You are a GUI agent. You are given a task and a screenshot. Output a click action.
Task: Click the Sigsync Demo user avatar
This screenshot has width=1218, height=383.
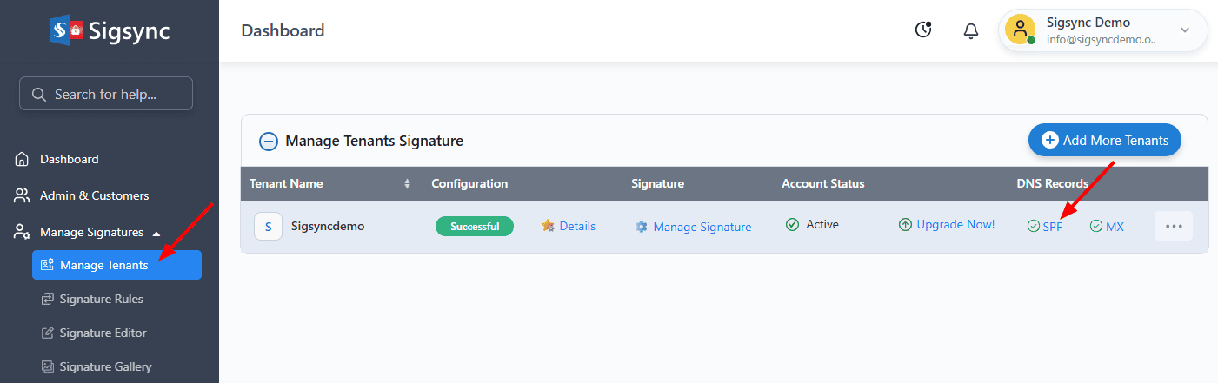click(1020, 30)
